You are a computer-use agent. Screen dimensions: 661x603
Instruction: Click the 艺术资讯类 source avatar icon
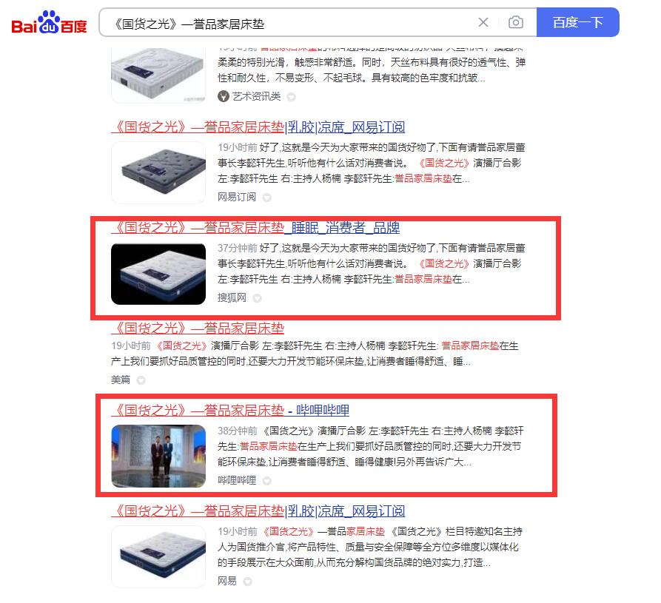pos(223,96)
